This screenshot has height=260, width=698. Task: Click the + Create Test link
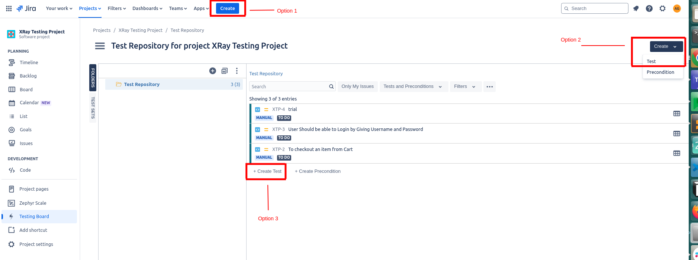pyautogui.click(x=267, y=171)
